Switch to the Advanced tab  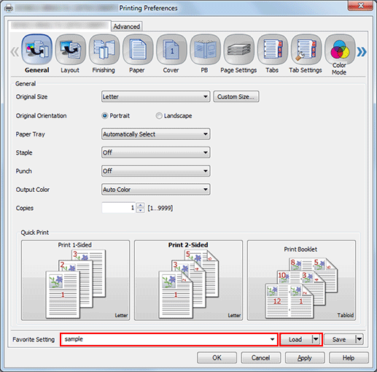click(127, 26)
